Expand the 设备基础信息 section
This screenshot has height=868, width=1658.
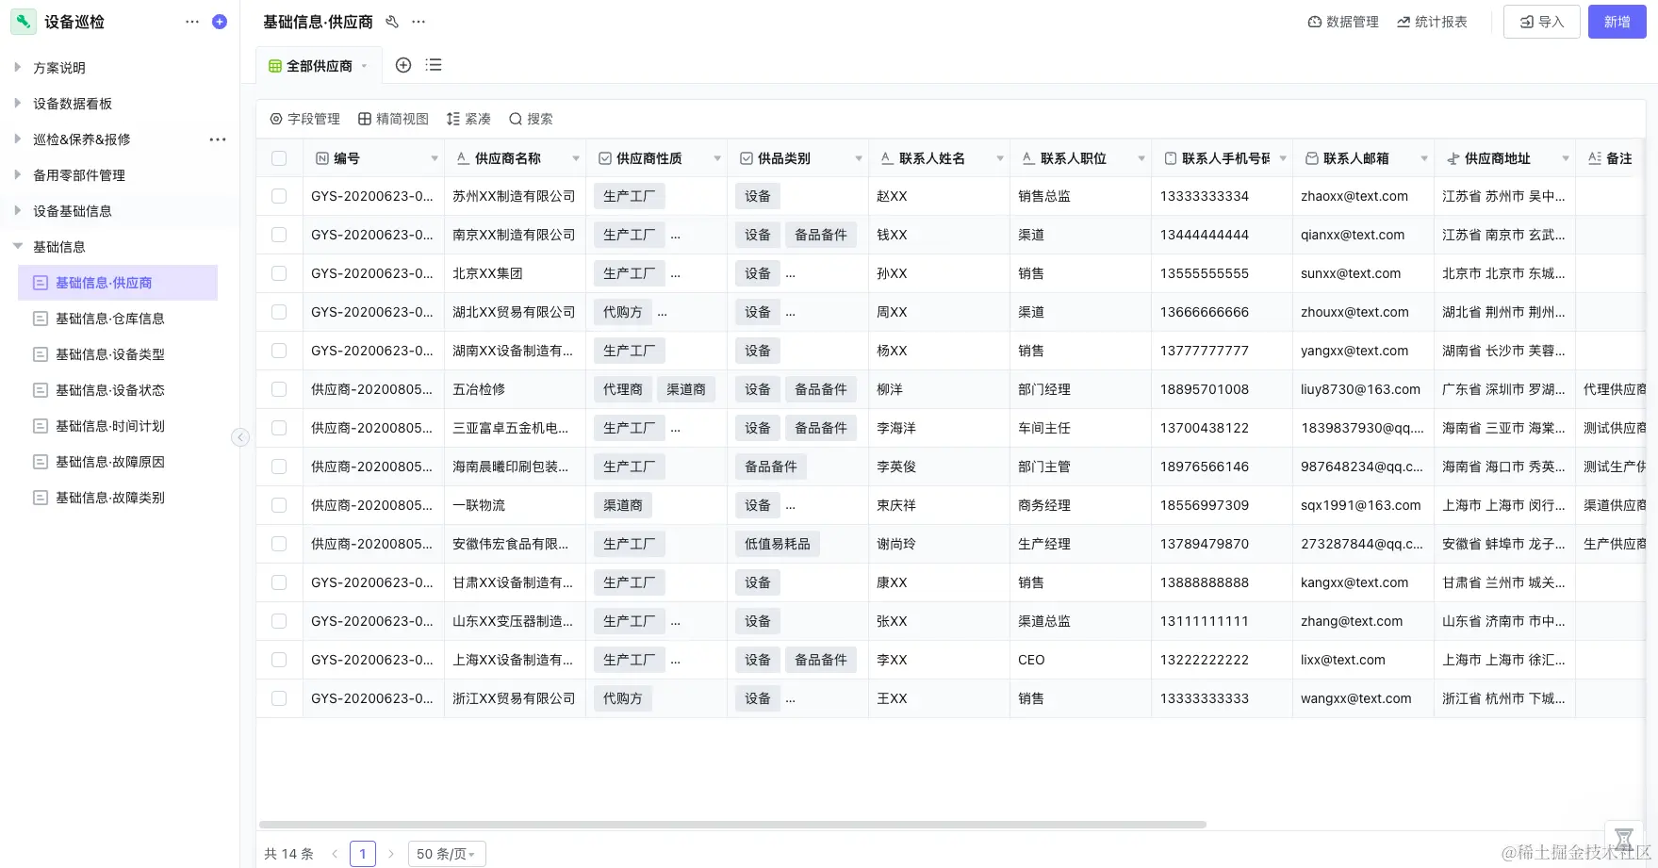[17, 210]
